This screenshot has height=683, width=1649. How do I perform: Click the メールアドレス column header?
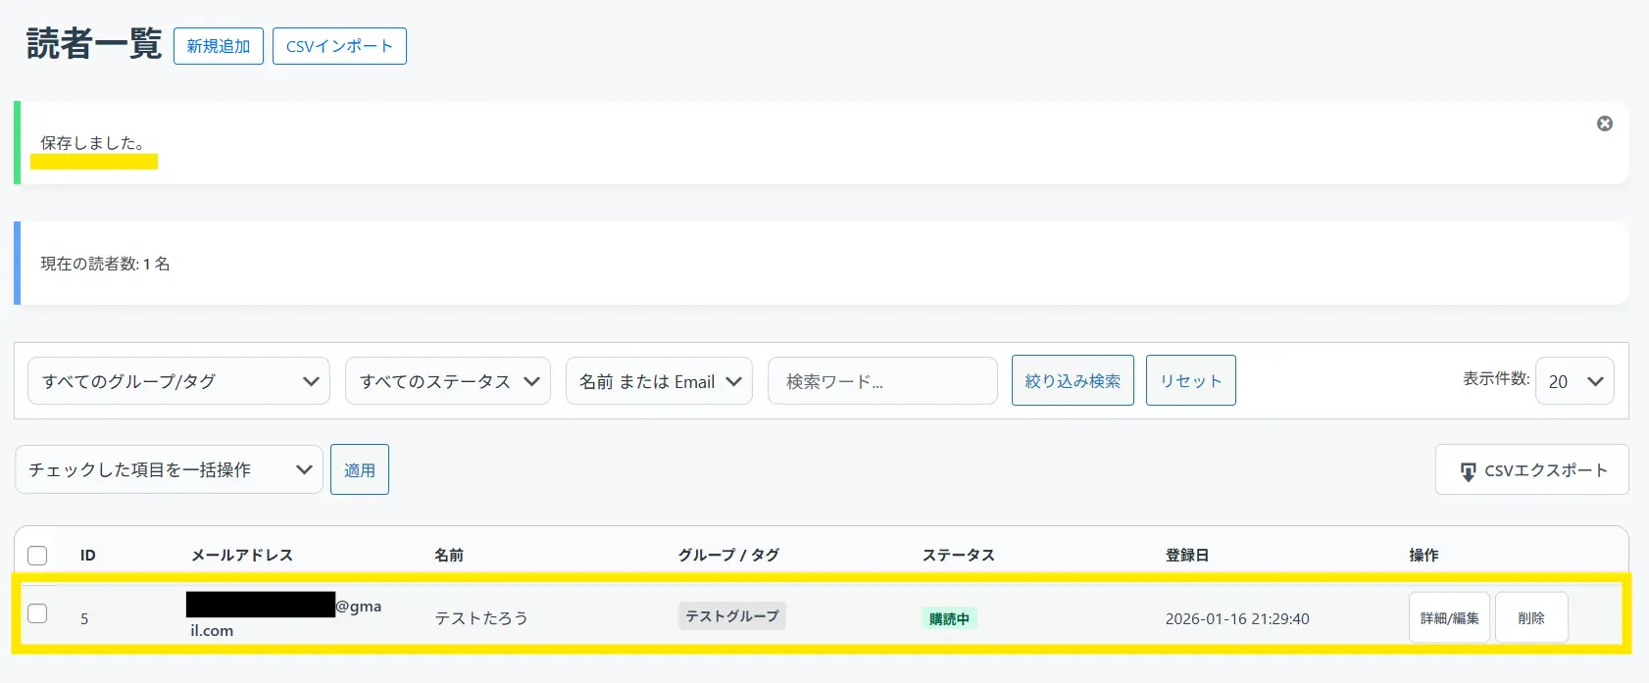click(x=242, y=556)
